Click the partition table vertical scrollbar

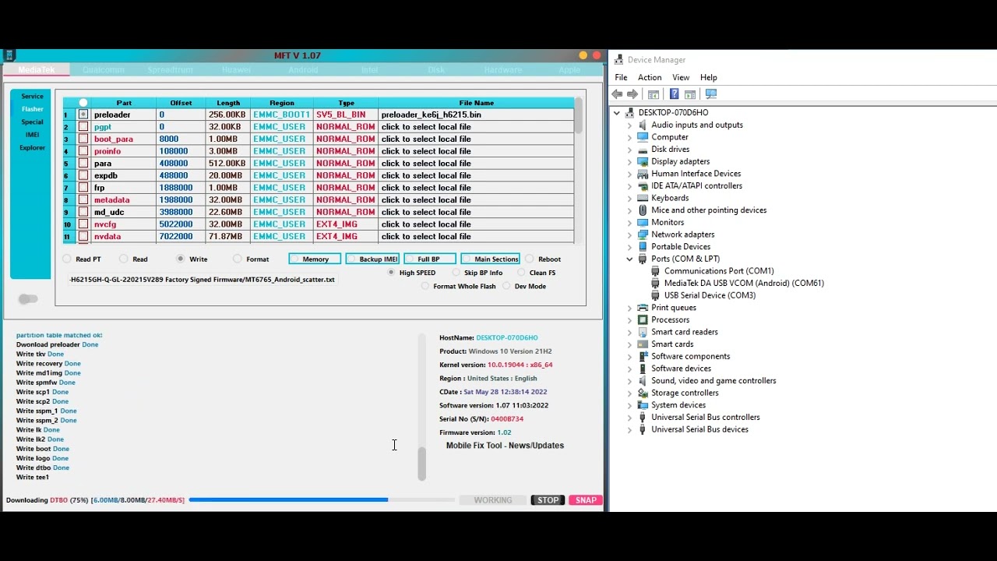coord(578,170)
